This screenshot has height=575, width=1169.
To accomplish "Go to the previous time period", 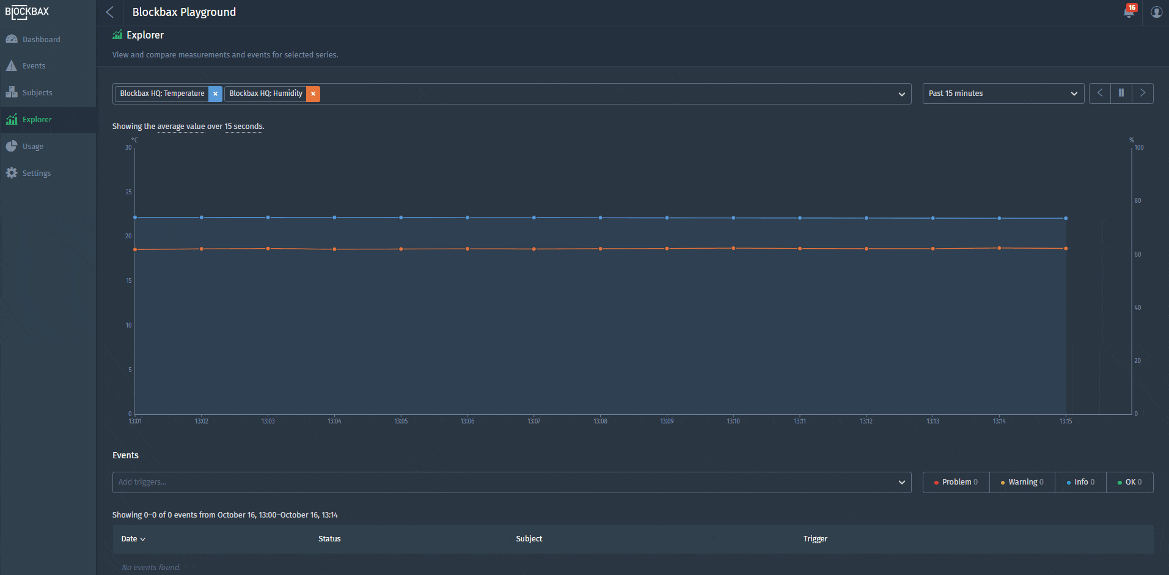I will 1099,93.
